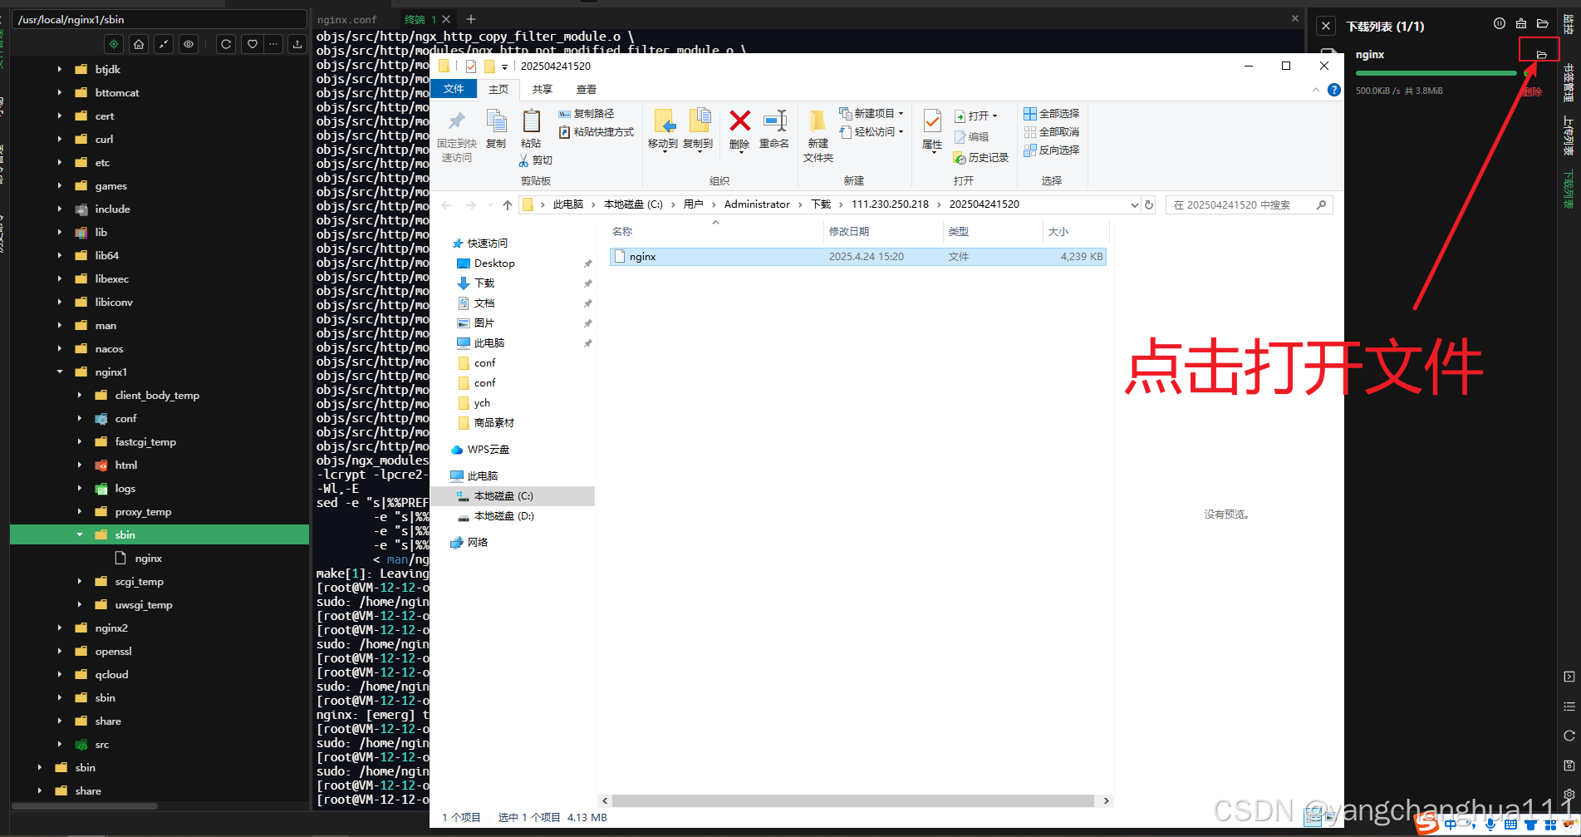This screenshot has height=837, width=1581.
Task: Click the nginx download progress bar
Action: 1435,73
